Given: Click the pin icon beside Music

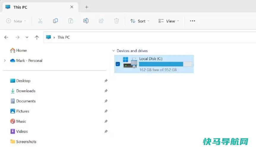Looking at the screenshot, I should pos(106,121).
